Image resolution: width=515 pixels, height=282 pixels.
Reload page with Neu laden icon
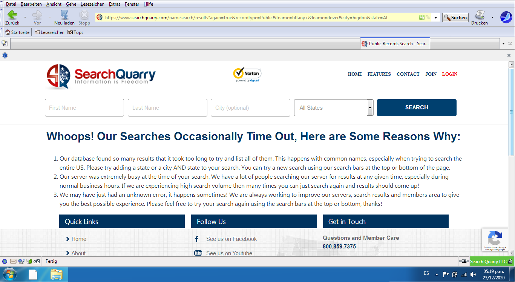64,15
